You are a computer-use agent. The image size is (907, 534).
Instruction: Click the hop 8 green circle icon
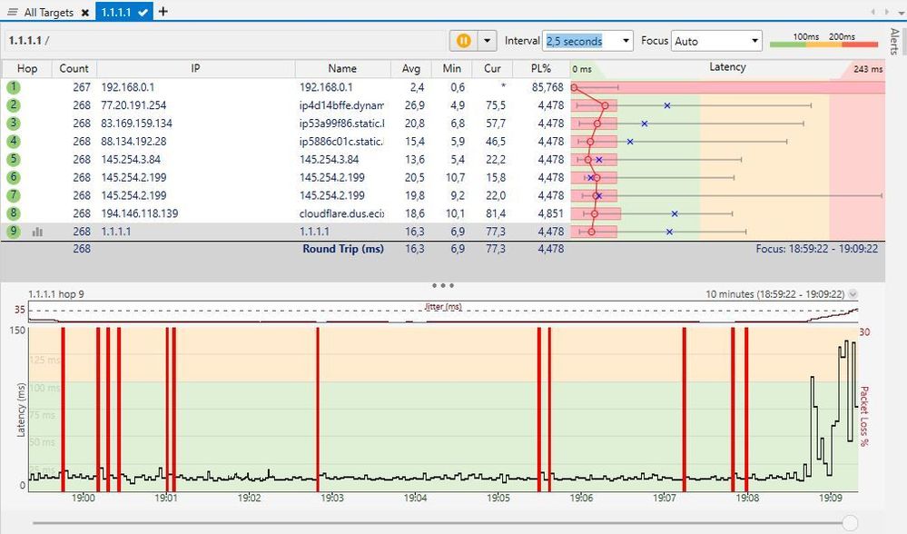coord(13,213)
